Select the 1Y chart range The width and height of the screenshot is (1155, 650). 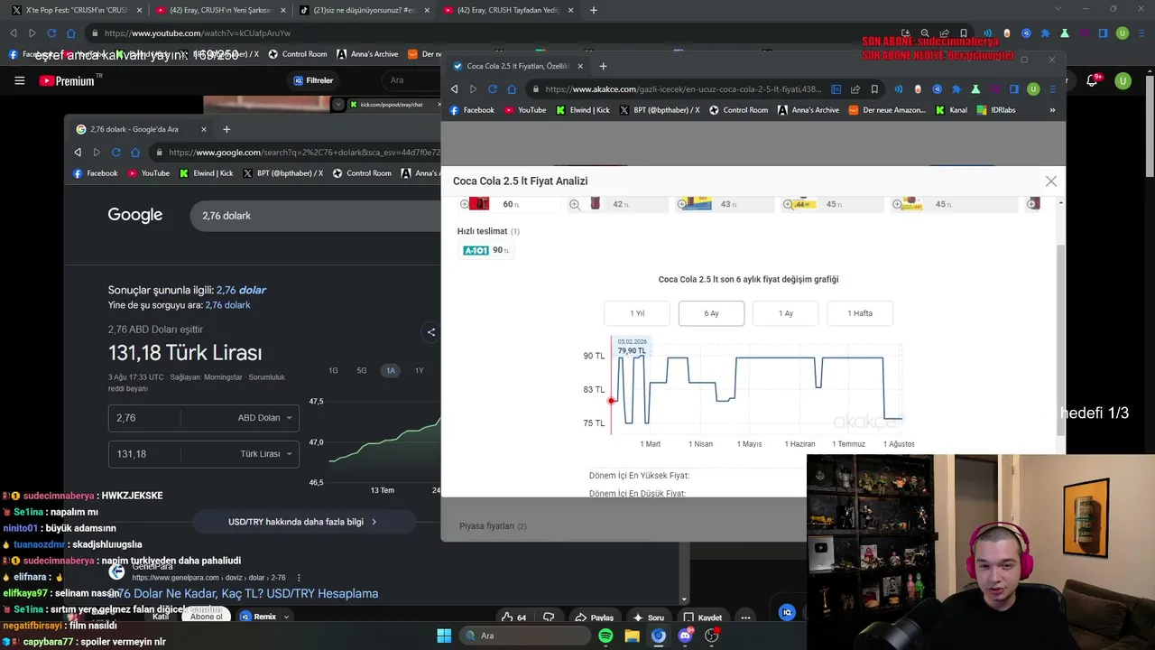point(419,371)
